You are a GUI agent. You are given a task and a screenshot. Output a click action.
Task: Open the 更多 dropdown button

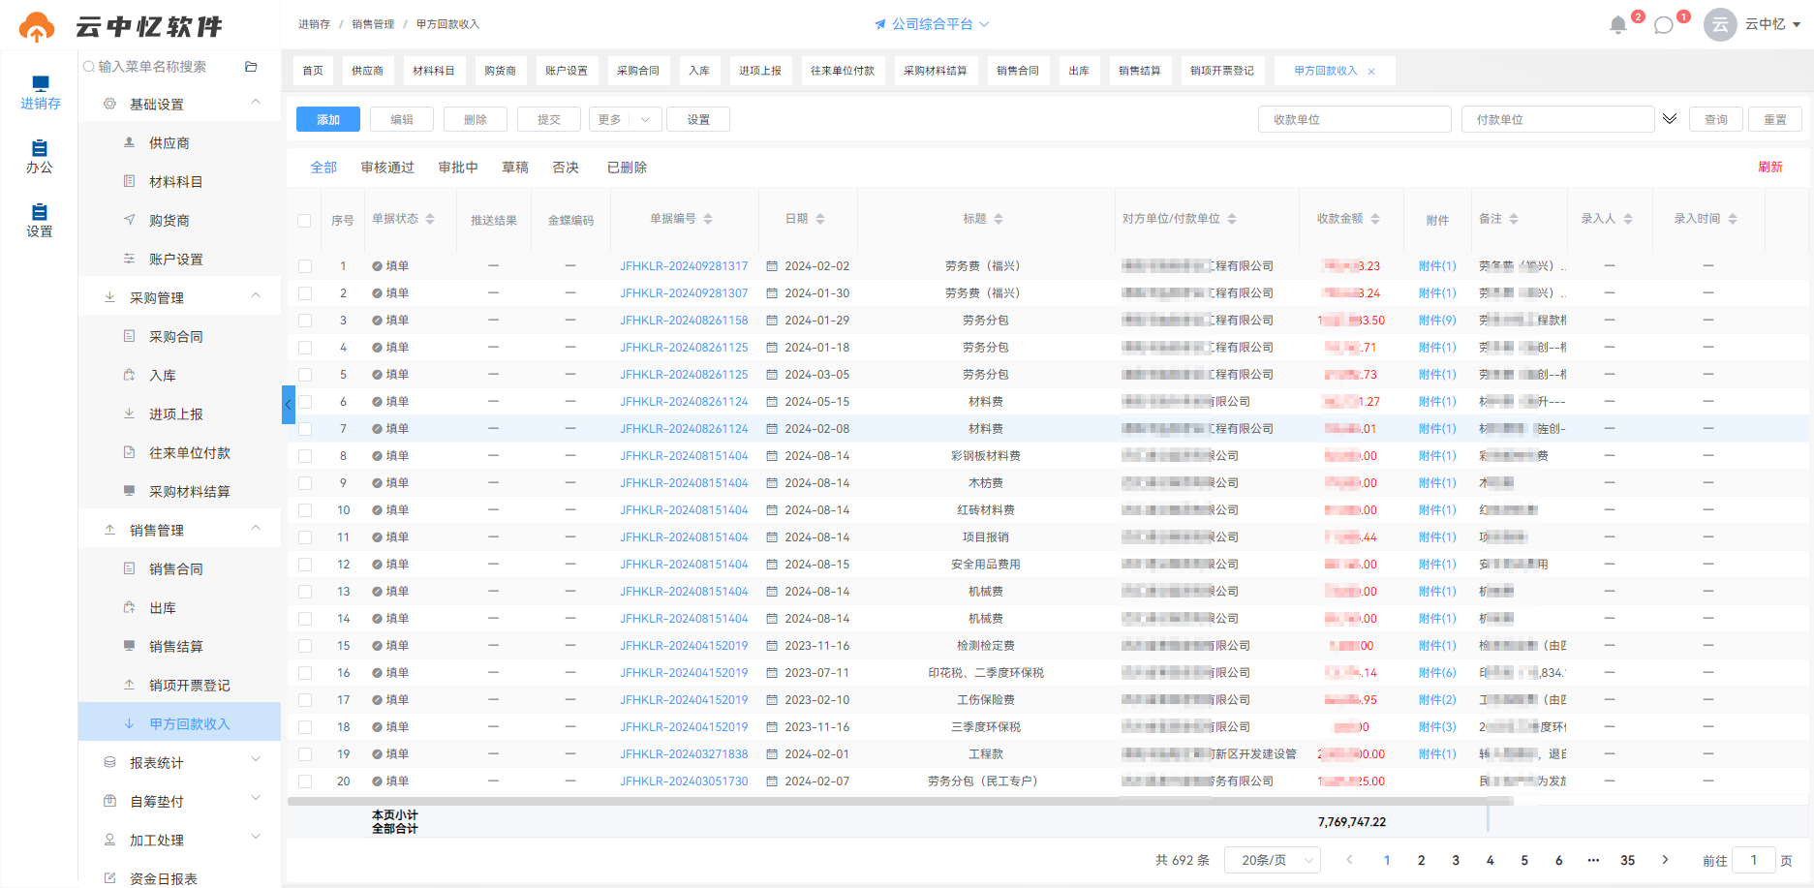point(626,119)
